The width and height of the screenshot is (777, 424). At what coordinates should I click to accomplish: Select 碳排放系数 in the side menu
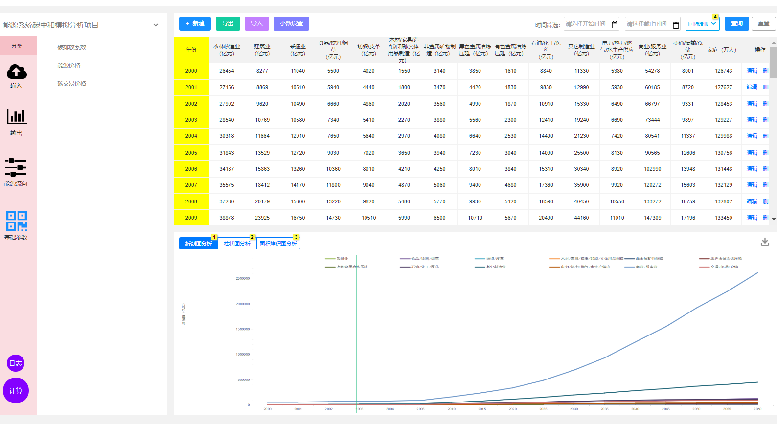72,47
